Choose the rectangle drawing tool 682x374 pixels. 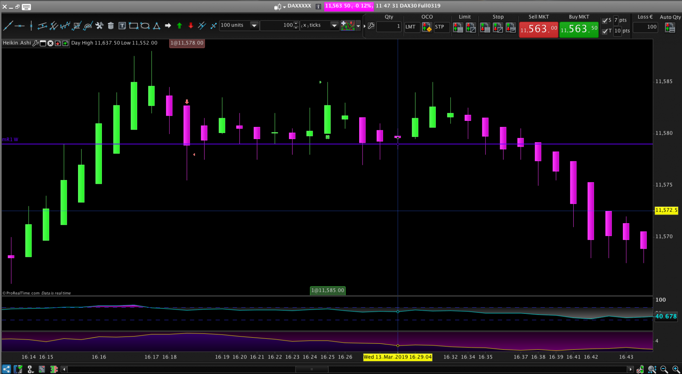(x=133, y=26)
